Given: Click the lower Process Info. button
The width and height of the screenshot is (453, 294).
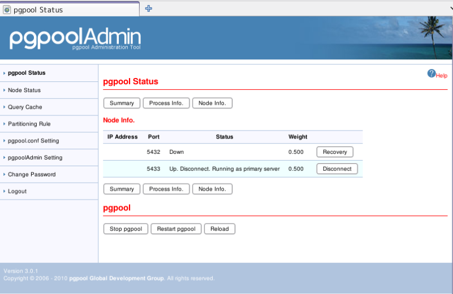Looking at the screenshot, I should 166,189.
